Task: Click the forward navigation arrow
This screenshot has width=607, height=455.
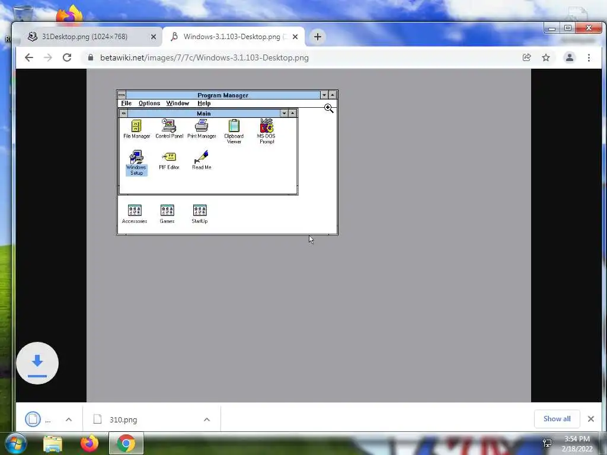Action: (48, 57)
